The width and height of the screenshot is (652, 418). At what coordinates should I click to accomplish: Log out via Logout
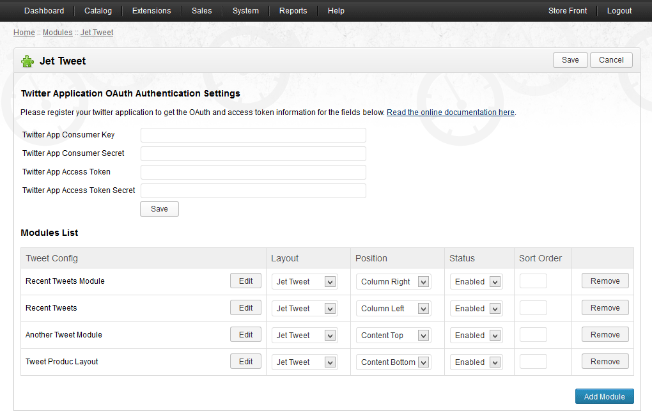[619, 11]
